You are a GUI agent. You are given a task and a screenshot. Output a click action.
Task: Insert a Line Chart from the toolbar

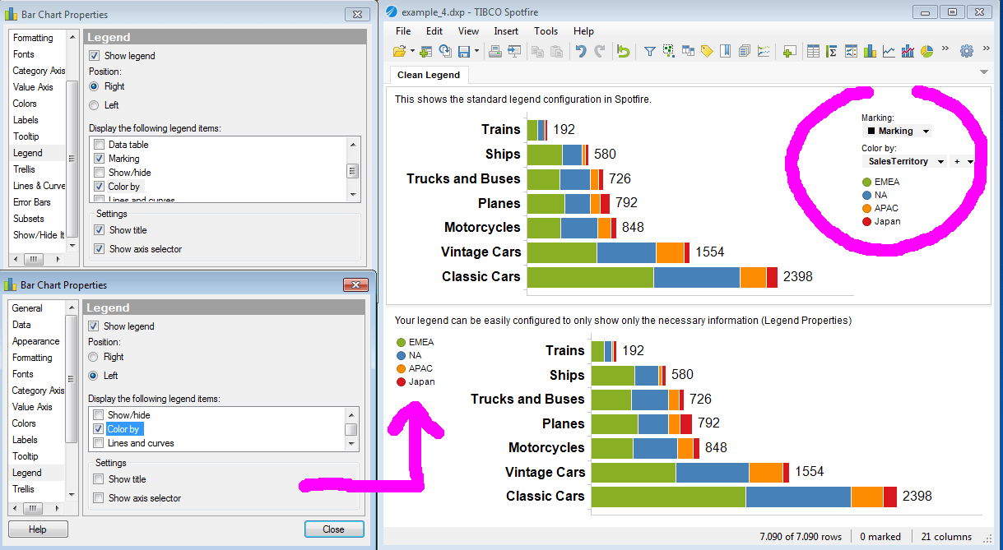(889, 51)
